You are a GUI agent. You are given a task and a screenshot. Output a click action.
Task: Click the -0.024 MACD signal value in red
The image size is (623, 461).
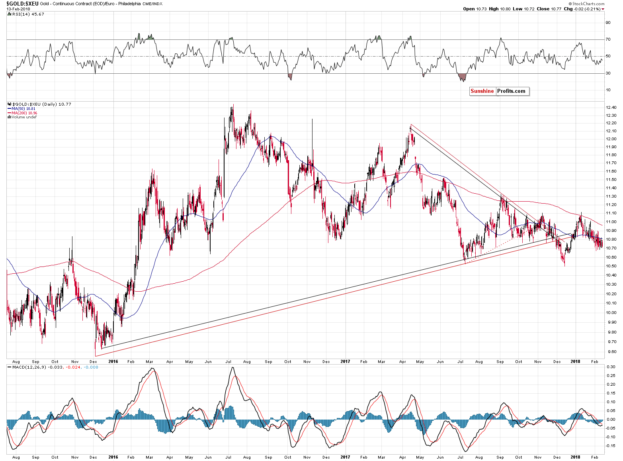click(x=72, y=367)
